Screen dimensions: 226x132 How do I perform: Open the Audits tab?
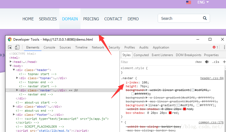144,47
